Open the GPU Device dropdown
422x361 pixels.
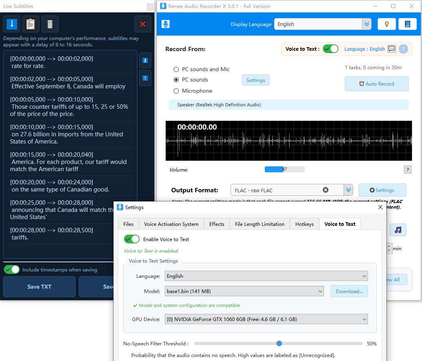[x=266, y=319]
